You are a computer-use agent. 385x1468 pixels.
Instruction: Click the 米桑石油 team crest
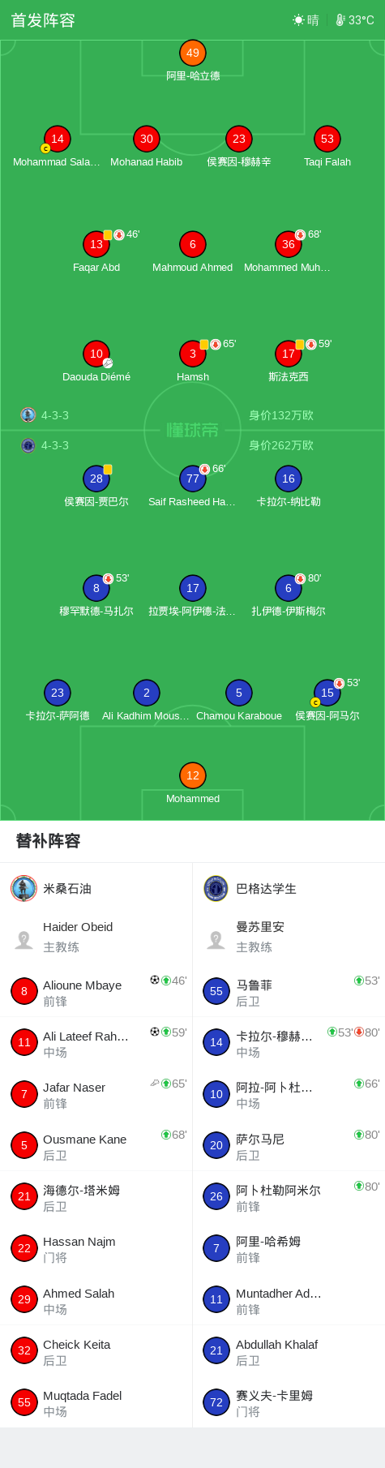click(24, 888)
